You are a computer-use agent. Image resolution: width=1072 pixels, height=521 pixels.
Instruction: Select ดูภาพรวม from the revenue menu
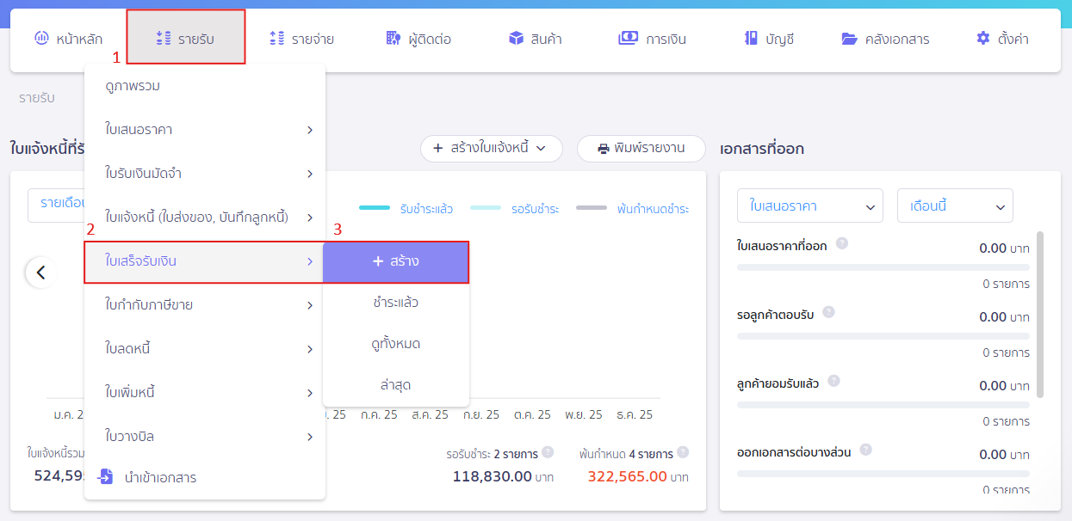[133, 86]
